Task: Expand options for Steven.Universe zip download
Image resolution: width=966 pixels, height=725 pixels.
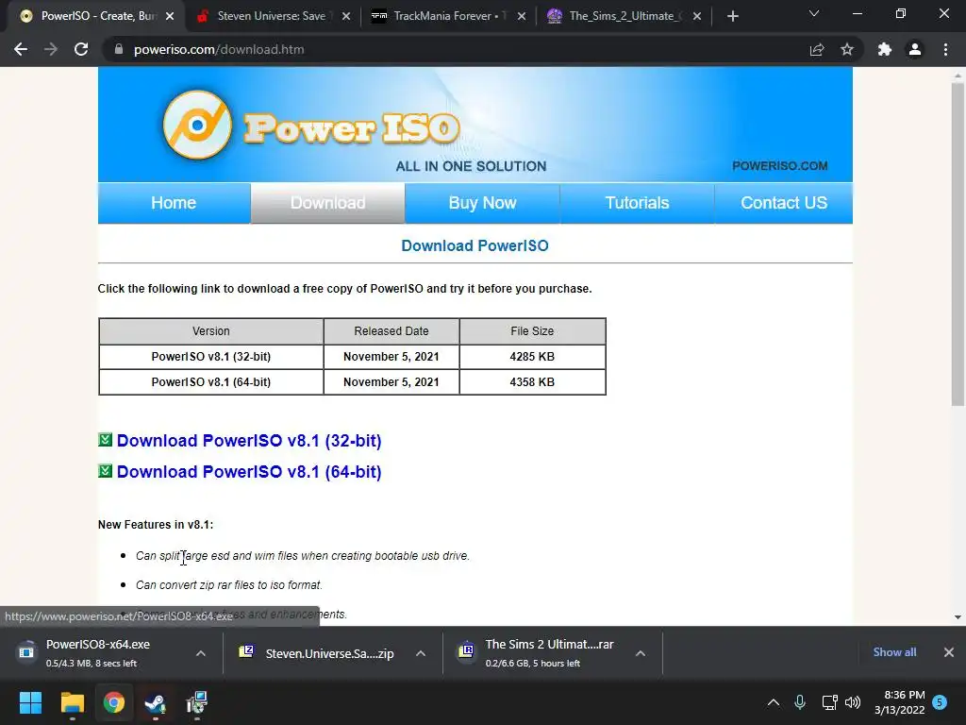Action: point(420,653)
